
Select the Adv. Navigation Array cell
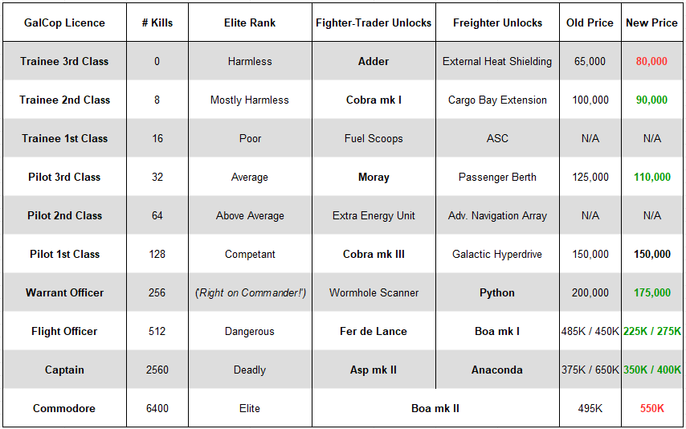click(x=497, y=215)
